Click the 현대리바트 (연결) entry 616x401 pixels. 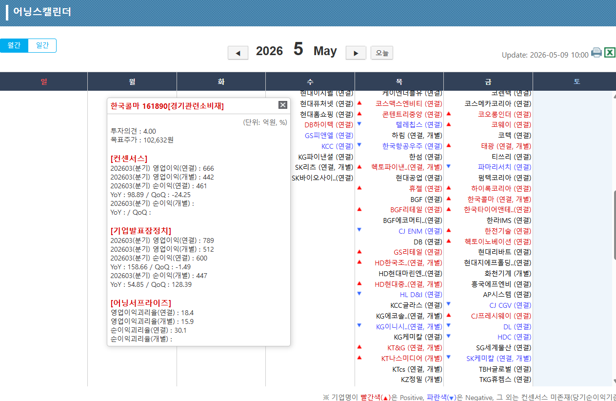pos(505,252)
